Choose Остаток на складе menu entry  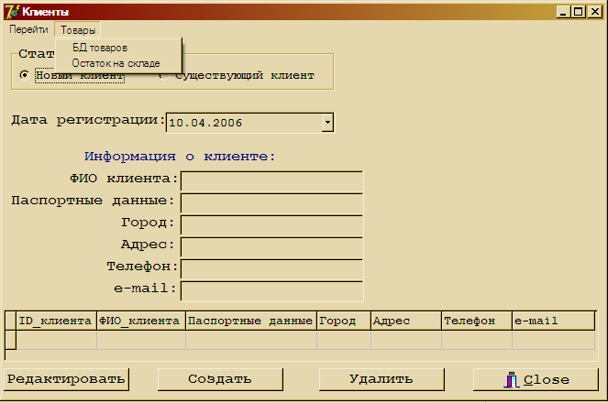116,63
